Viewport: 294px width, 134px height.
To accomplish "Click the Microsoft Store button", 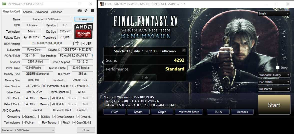I will [x=189, y=112].
